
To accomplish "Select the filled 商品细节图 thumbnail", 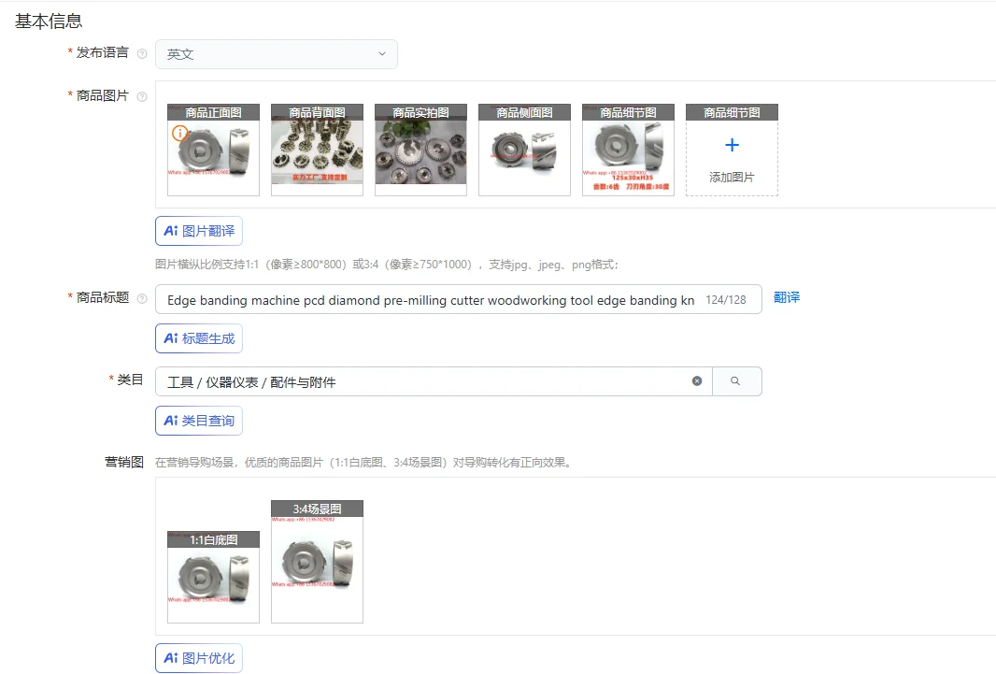I will coord(628,150).
